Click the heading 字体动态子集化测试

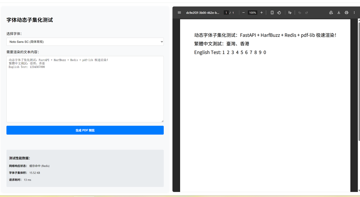30,20
